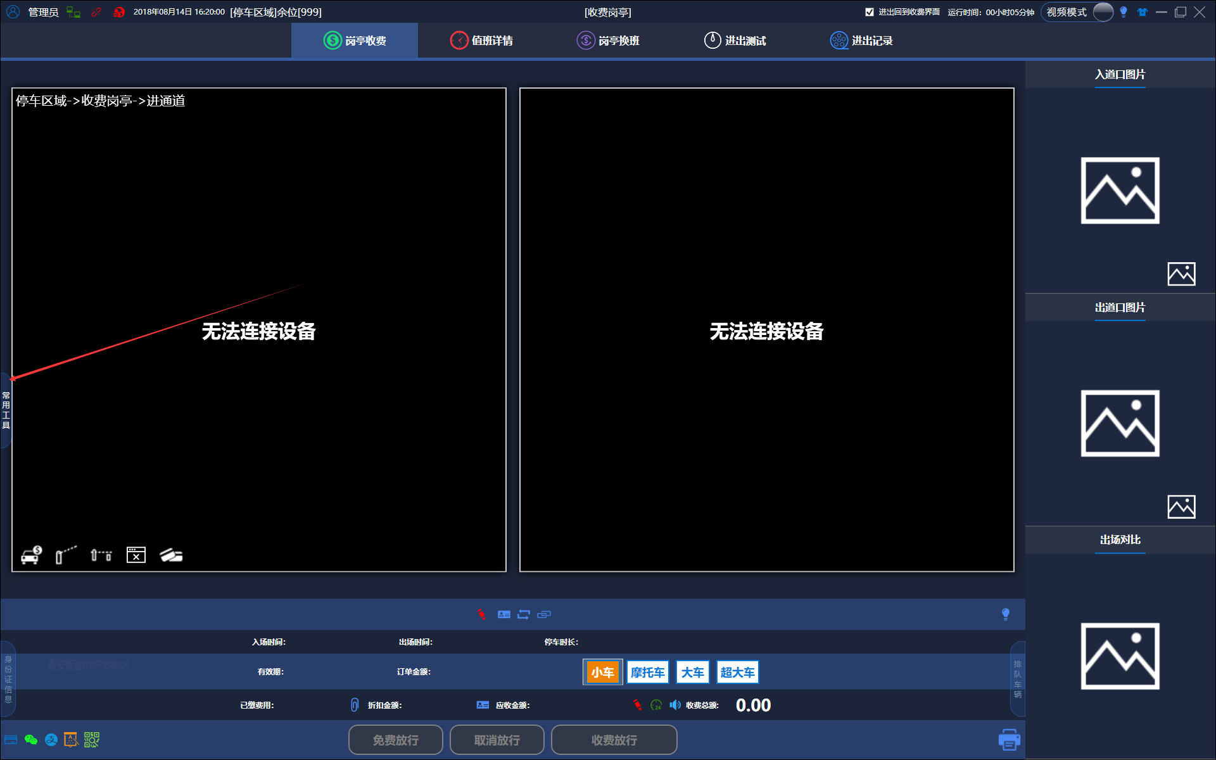The height and width of the screenshot is (760, 1216).
Task: Click the 免费放行 button
Action: point(396,740)
